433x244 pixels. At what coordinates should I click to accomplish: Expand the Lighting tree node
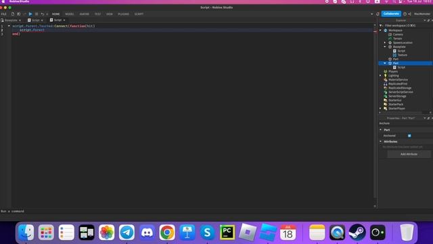point(380,75)
